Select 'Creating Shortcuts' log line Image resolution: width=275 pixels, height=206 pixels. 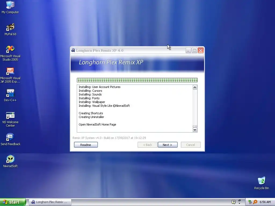coord(91,113)
